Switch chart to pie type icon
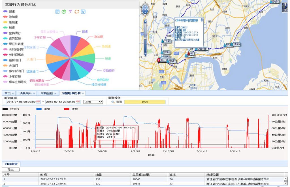Image resolution: width=290 pixels, height=187 pixels. point(64,12)
